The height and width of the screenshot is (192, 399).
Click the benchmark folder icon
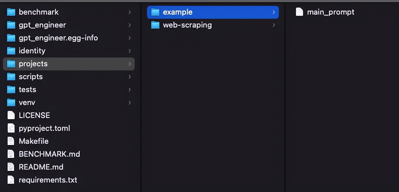pyautogui.click(x=11, y=12)
